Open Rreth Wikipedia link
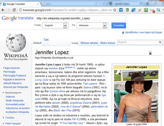The height and width of the screenshot is (126, 164). coord(14,100)
